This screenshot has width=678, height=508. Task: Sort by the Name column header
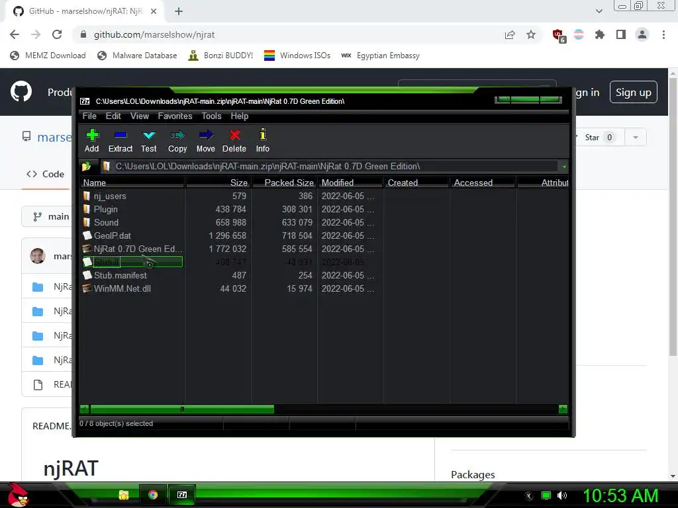[x=132, y=183]
